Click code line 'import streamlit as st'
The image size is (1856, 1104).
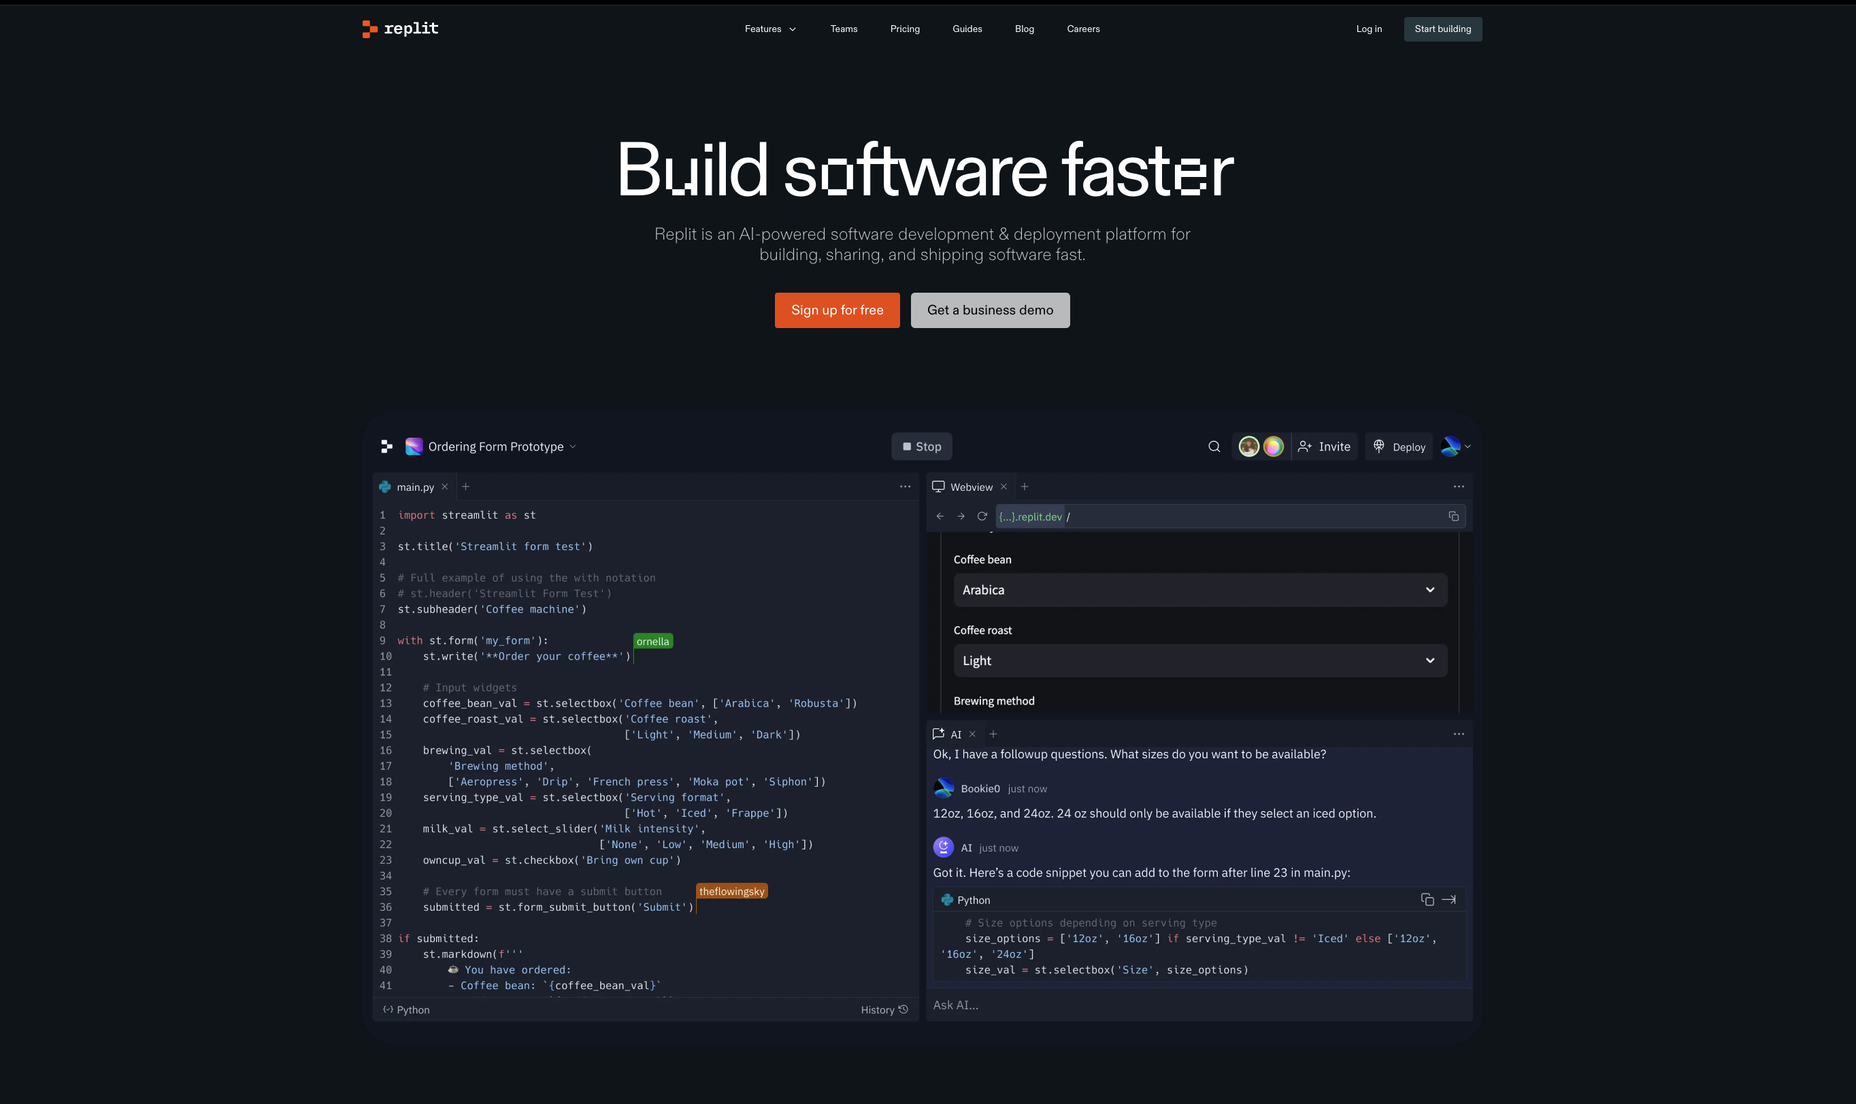coord(466,515)
